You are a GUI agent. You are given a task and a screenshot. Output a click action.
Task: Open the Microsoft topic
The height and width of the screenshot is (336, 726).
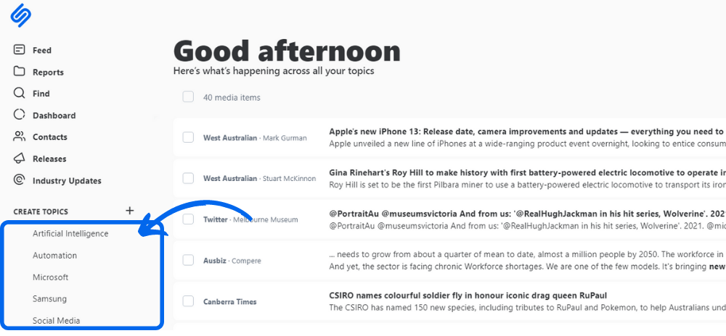point(51,277)
